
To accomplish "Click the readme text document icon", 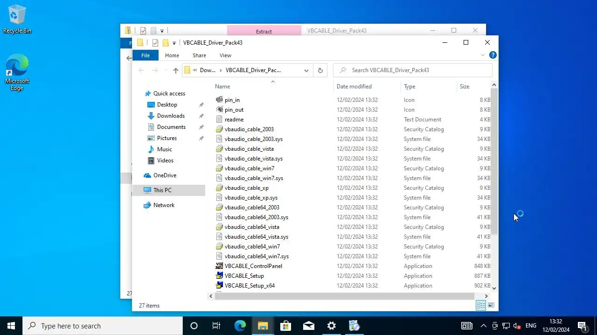I will pyautogui.click(x=219, y=120).
